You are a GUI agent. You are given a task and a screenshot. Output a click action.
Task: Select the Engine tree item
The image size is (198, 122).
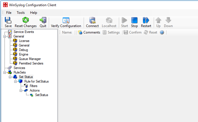[x=24, y=54]
